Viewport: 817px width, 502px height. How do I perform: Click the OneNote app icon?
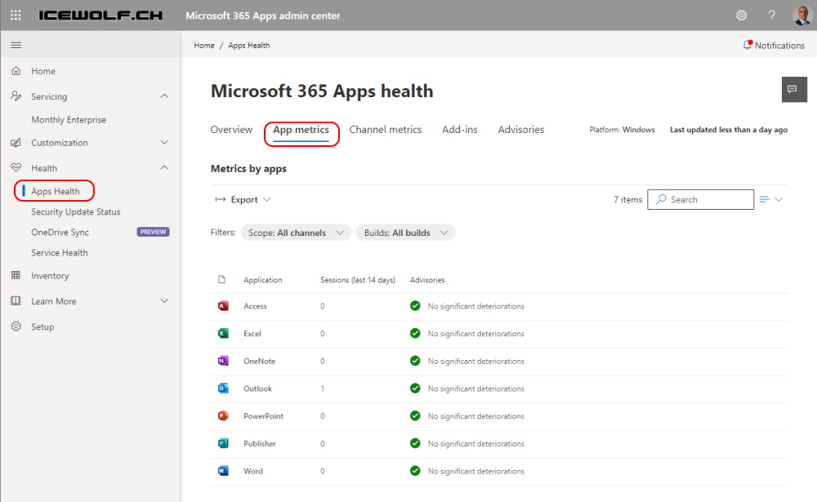pyautogui.click(x=223, y=361)
